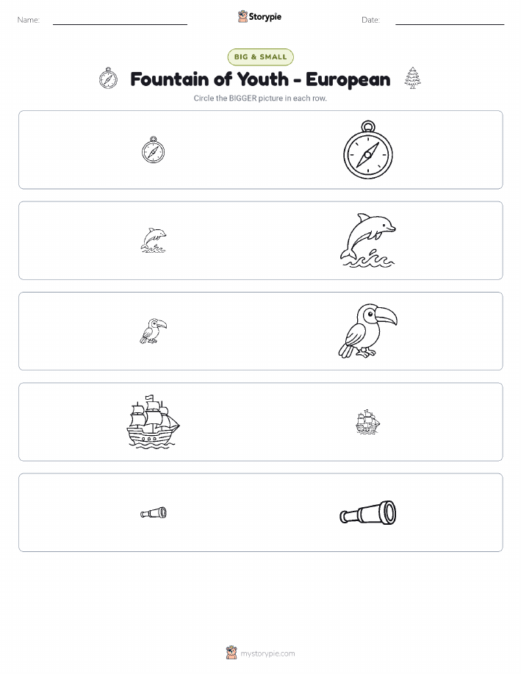Click the small spyglass telescope picture
The width and height of the screenshot is (521, 674).
point(154,512)
